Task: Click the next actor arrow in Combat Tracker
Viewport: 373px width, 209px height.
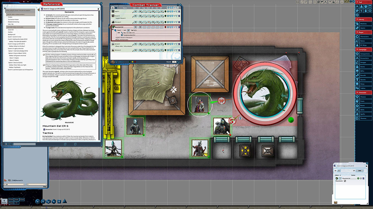Action: point(117,62)
